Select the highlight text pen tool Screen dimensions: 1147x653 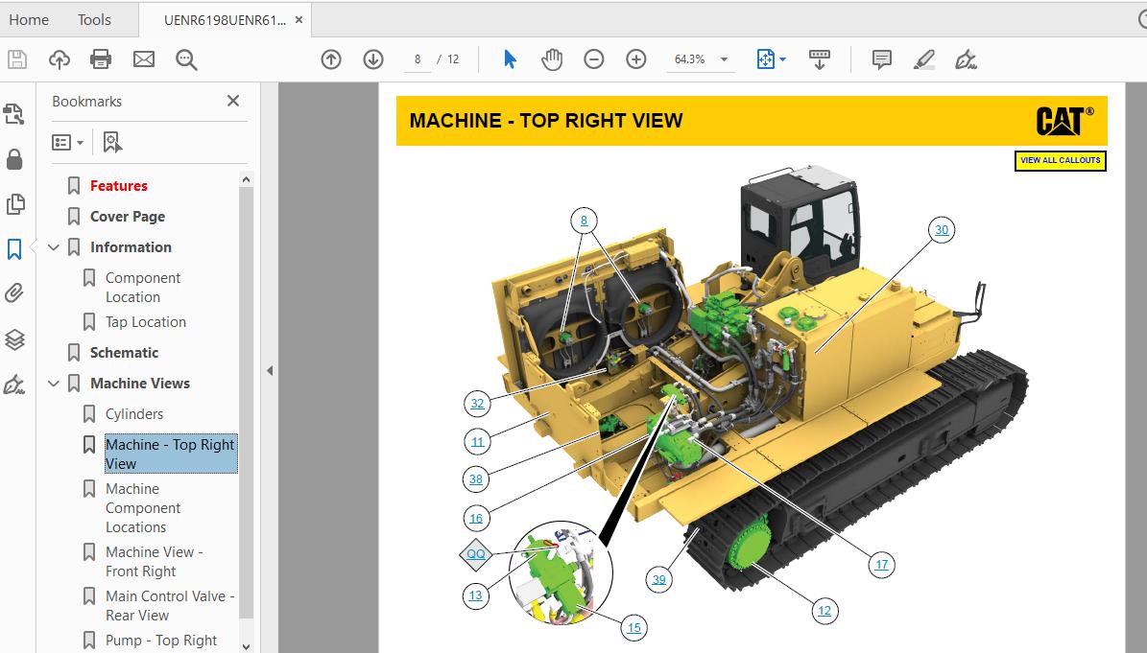(x=924, y=59)
